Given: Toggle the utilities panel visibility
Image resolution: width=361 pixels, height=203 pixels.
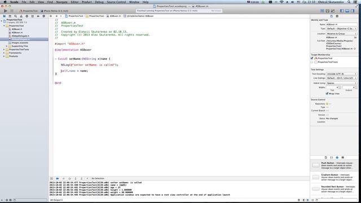Looking at the screenshot, I should 353,11.
